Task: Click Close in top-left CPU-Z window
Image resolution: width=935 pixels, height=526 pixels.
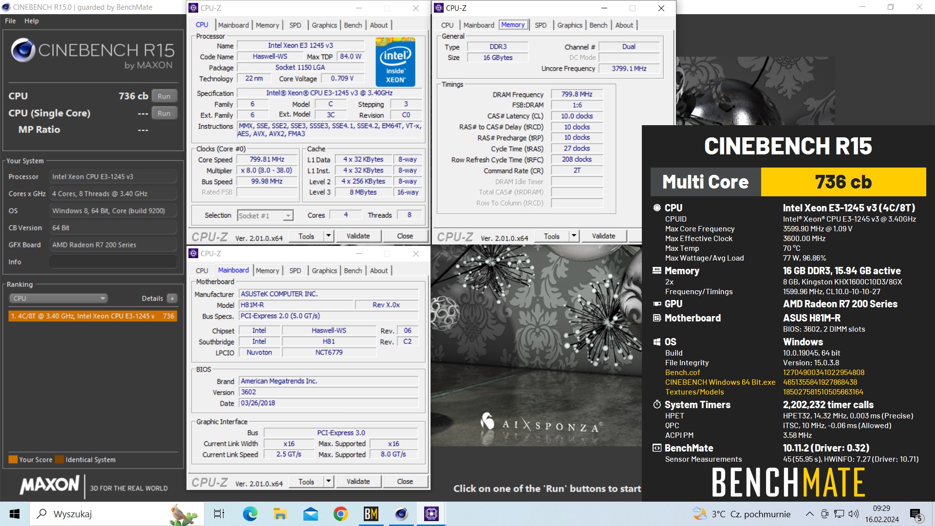Action: tap(405, 236)
